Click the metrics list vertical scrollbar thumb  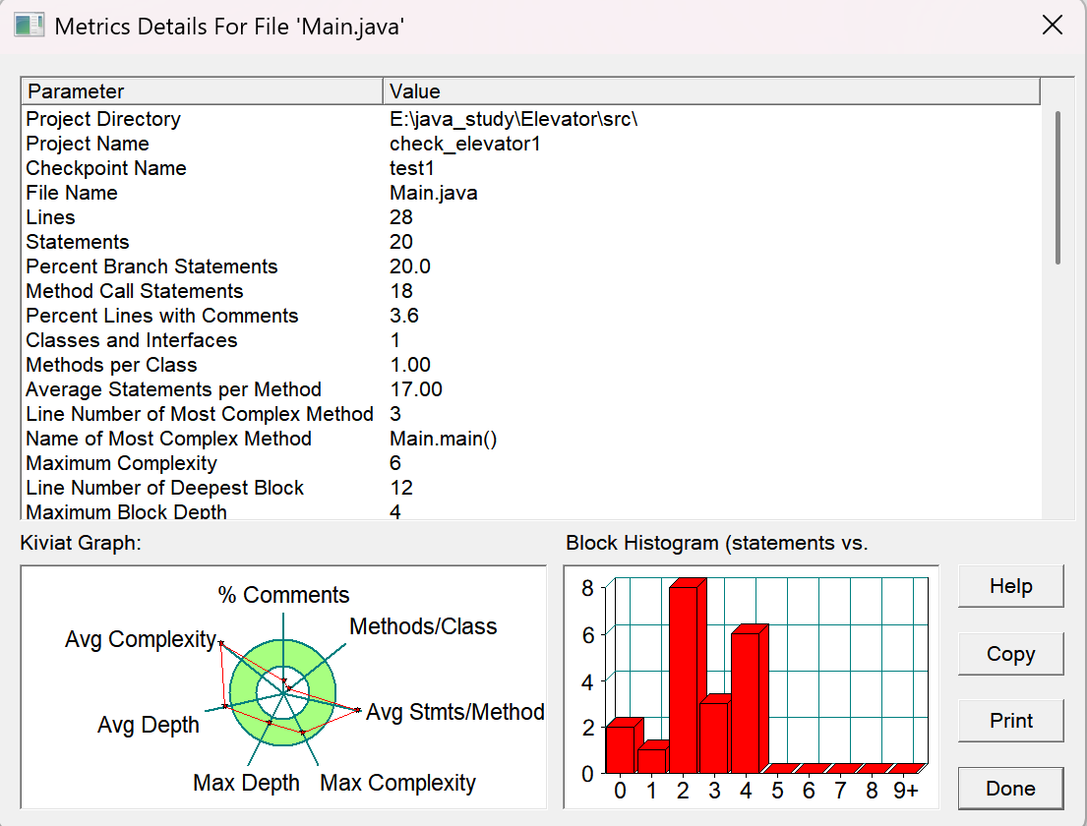pos(1057,187)
